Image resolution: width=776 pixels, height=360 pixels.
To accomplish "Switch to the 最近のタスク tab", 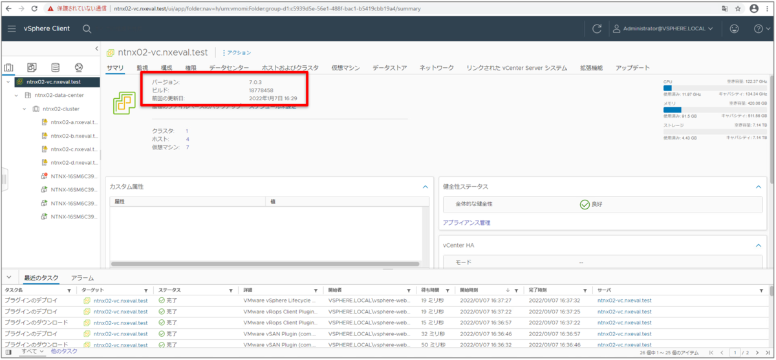I will click(x=41, y=277).
